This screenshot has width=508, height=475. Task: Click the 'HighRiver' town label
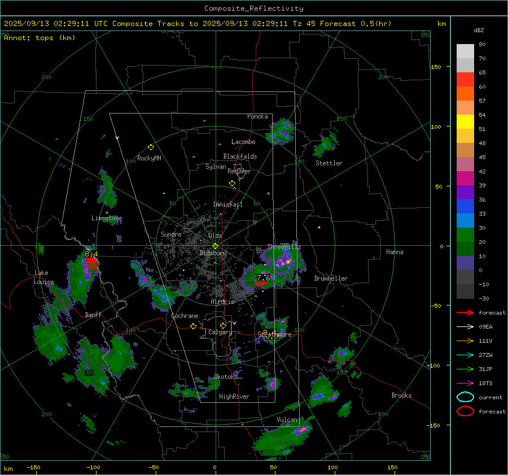[234, 396]
